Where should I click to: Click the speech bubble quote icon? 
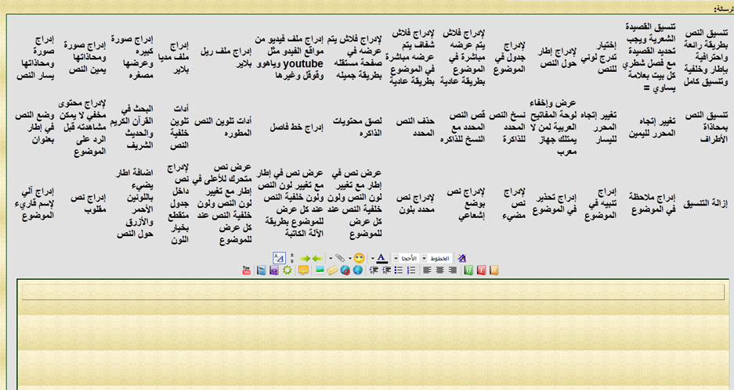tap(302, 270)
